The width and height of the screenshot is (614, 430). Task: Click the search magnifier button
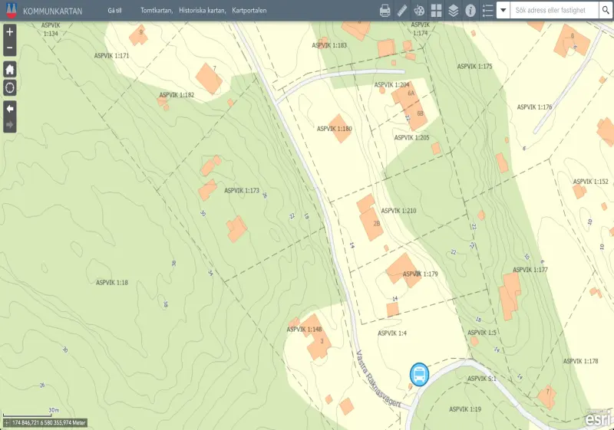(606, 10)
